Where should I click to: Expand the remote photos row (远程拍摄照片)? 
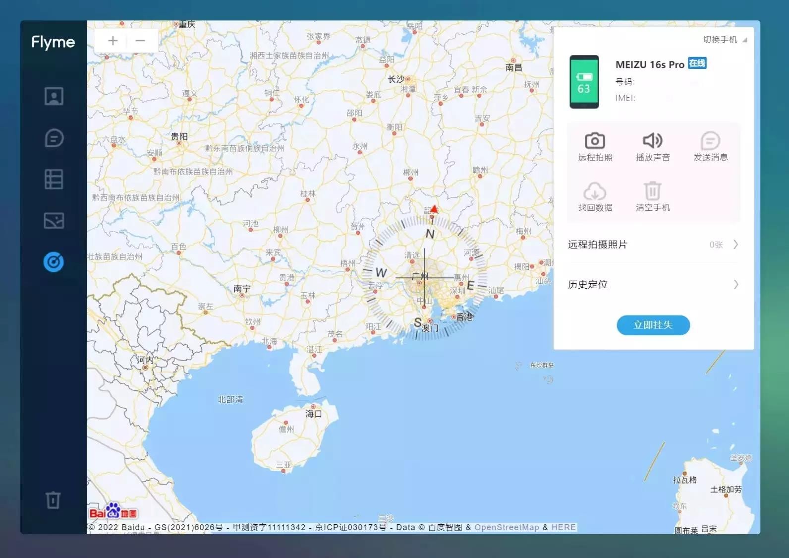point(653,245)
